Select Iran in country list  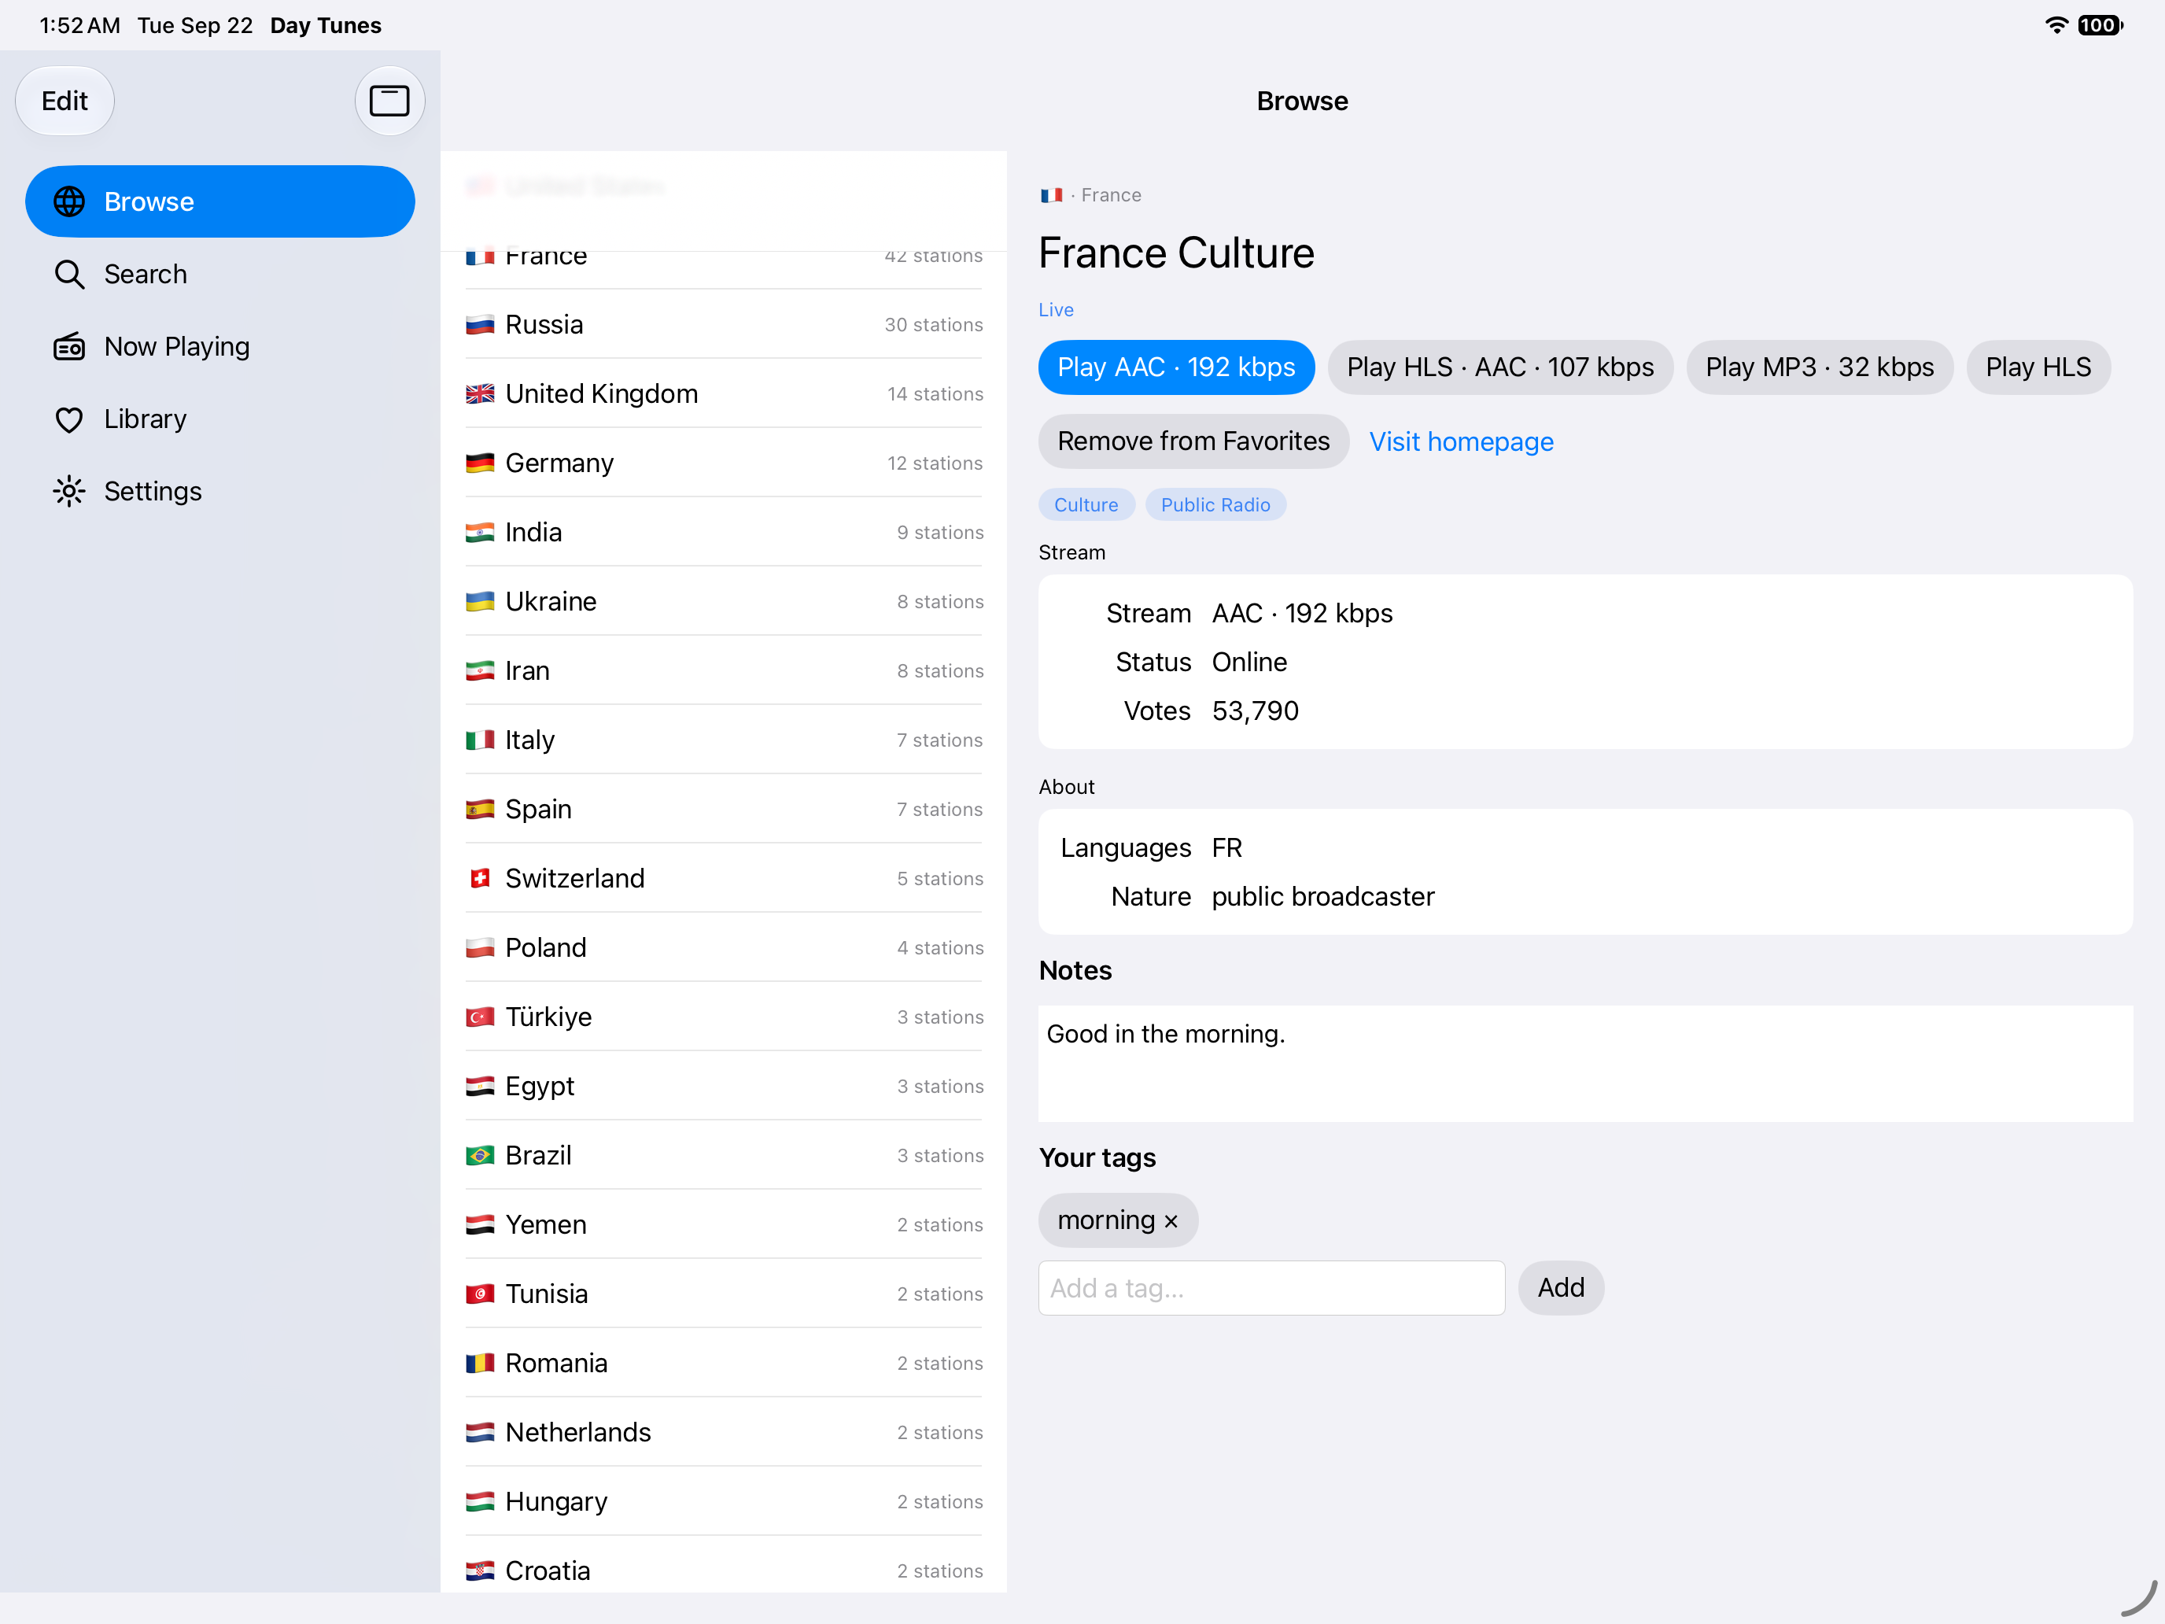pyautogui.click(x=723, y=670)
